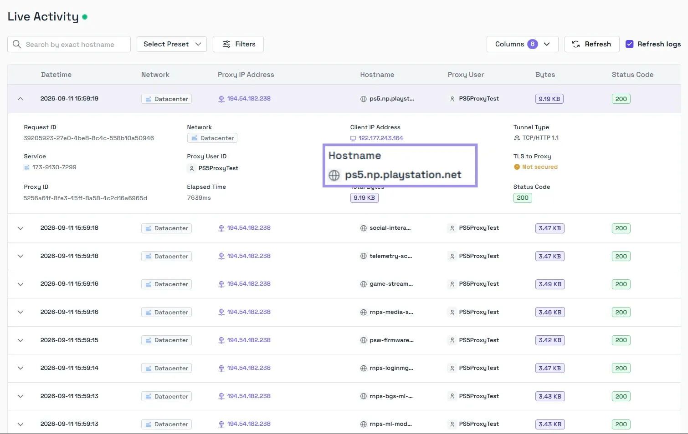Click the Elapsed Time value 7639ms
This screenshot has width=688, height=434.
pyautogui.click(x=199, y=198)
